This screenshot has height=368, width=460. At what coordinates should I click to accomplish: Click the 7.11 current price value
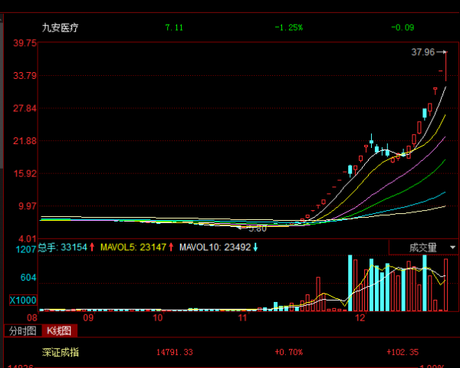174,28
